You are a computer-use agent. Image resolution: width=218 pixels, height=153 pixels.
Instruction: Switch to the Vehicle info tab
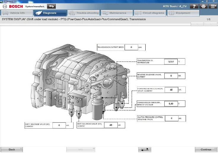17,13
